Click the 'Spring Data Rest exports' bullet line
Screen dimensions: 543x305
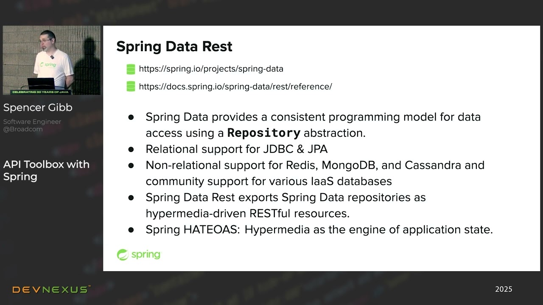[x=285, y=197]
